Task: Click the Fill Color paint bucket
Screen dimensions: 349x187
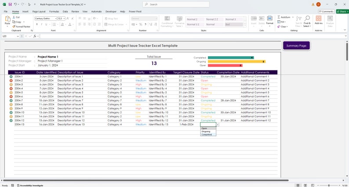Action: 62,24
